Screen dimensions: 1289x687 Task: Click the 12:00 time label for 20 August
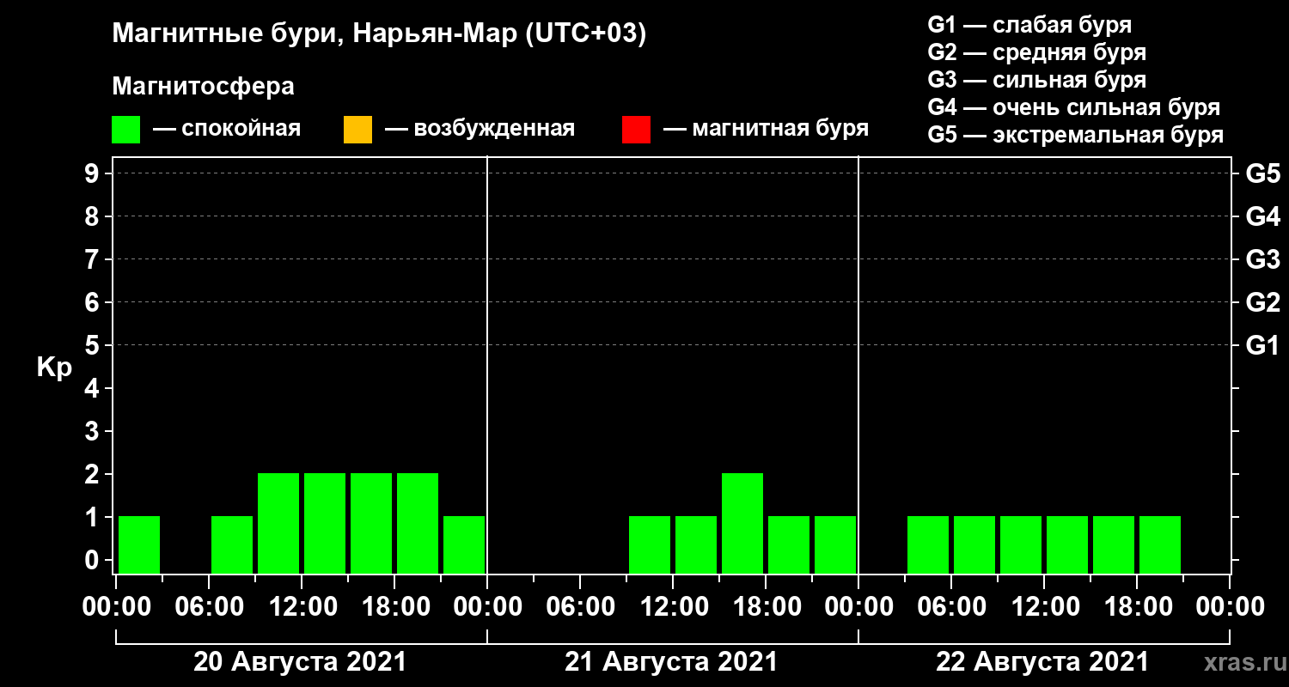pyautogui.click(x=302, y=607)
